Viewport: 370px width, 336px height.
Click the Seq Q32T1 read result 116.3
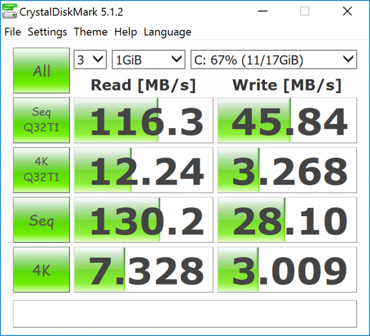point(143,120)
